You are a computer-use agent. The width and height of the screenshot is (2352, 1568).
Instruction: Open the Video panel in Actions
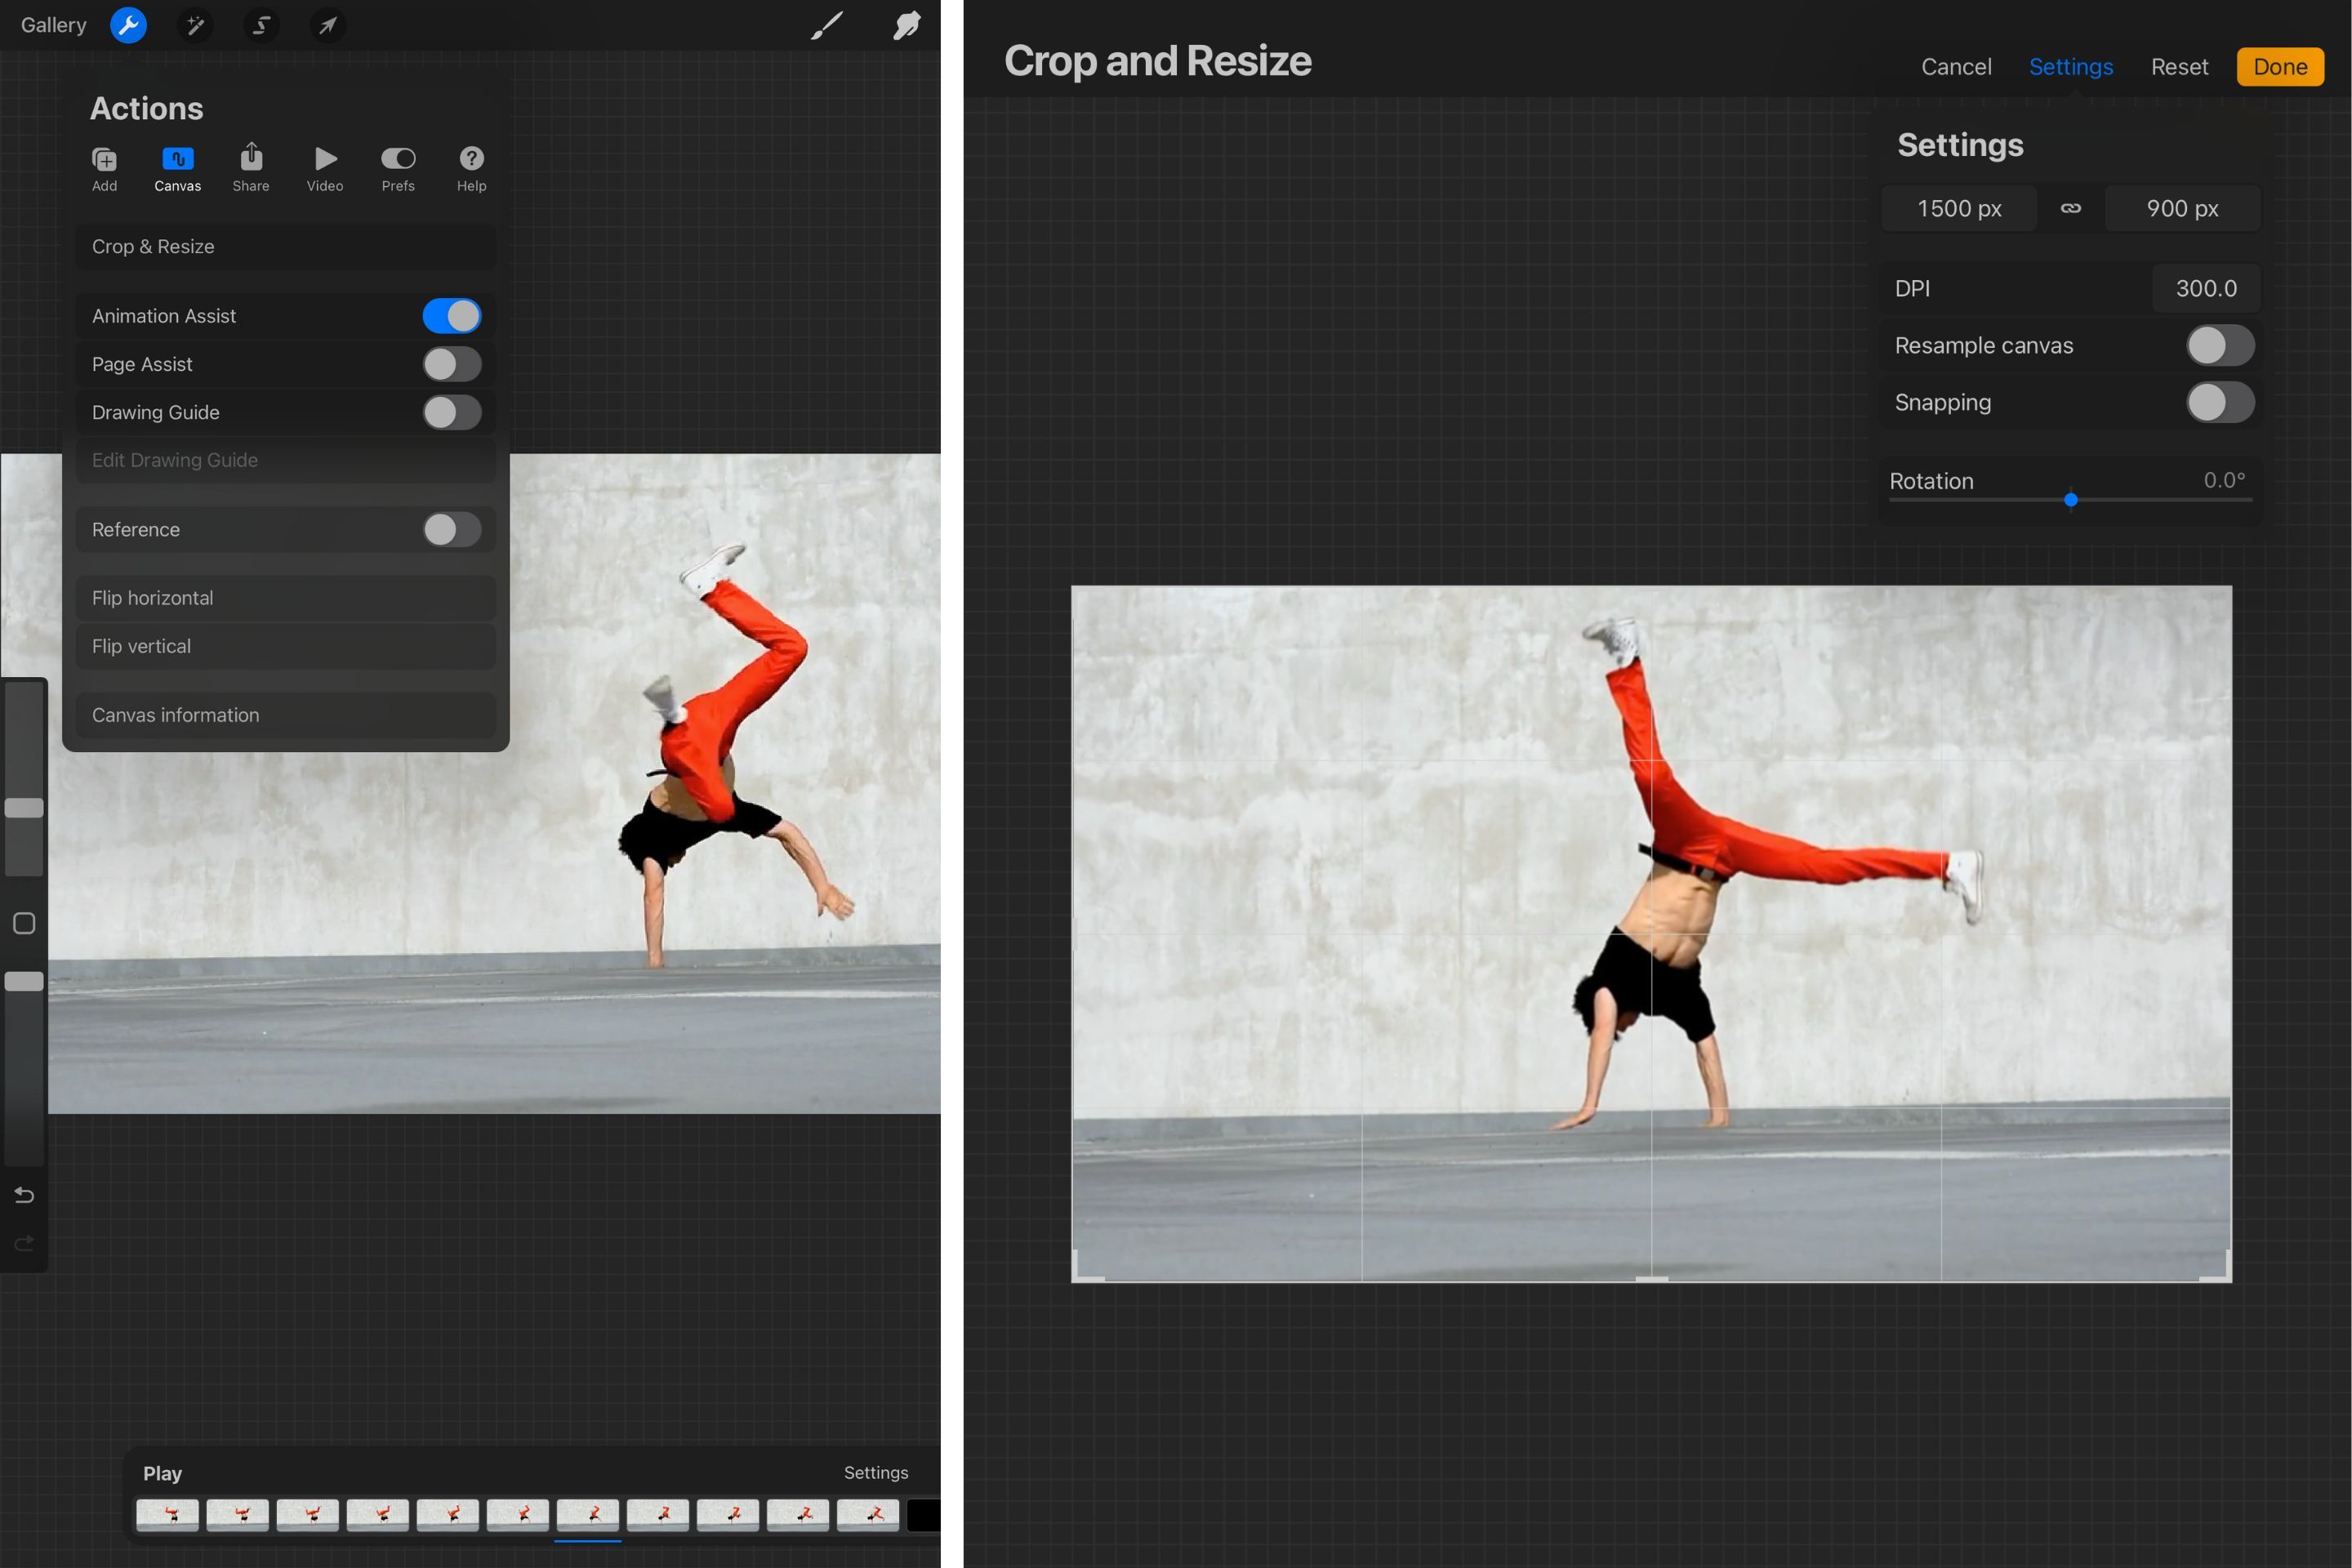click(324, 167)
